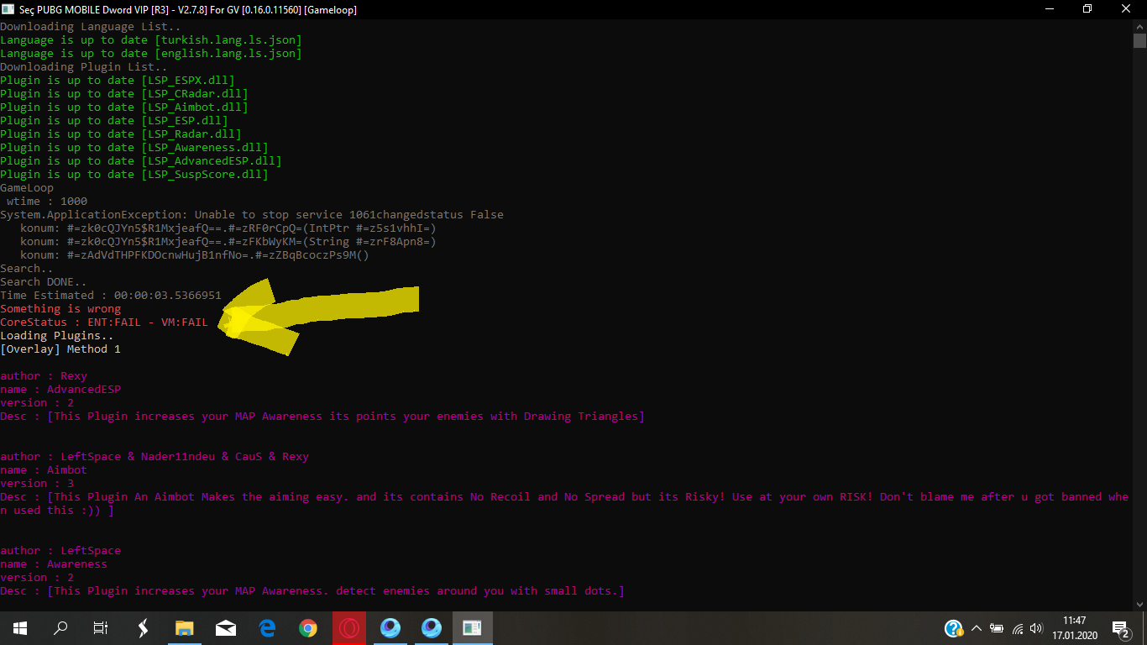Launch Google Chrome from the taskbar
The image size is (1147, 645).
tap(308, 628)
